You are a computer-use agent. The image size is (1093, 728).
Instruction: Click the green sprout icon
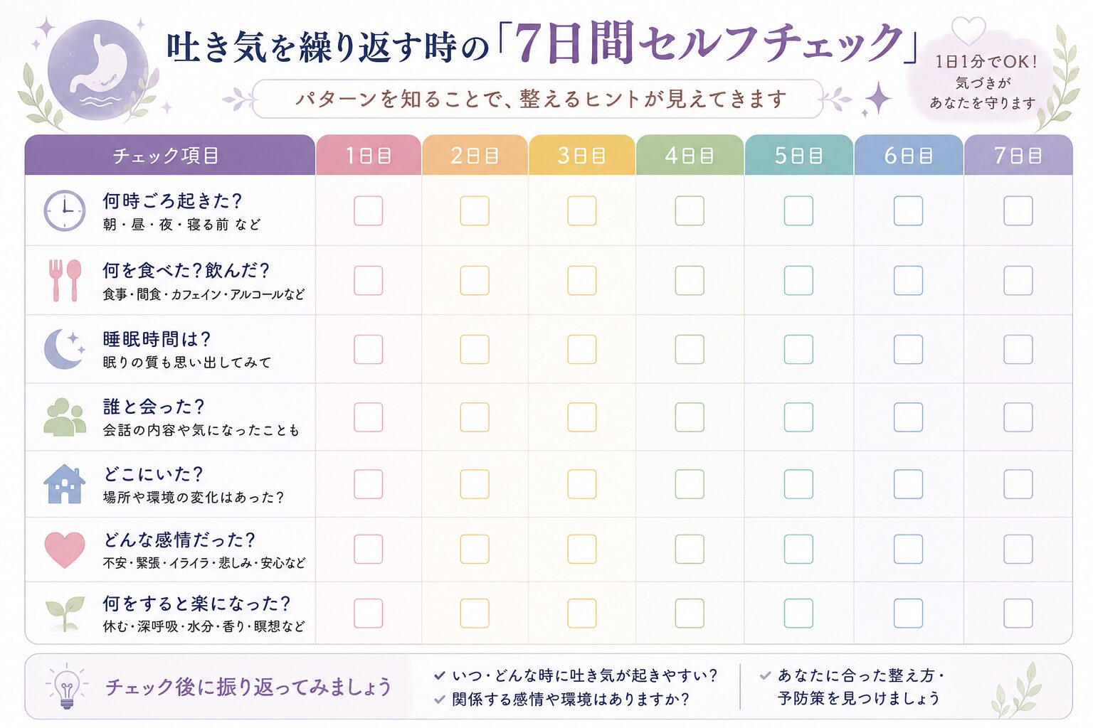65,614
